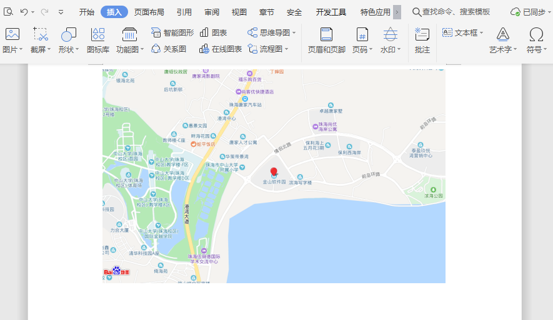Expand the 页码 dropdown arrow
The image size is (553, 320).
(371, 49)
